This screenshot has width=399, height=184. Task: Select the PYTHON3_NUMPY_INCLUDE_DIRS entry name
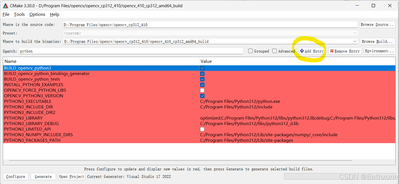(38, 135)
